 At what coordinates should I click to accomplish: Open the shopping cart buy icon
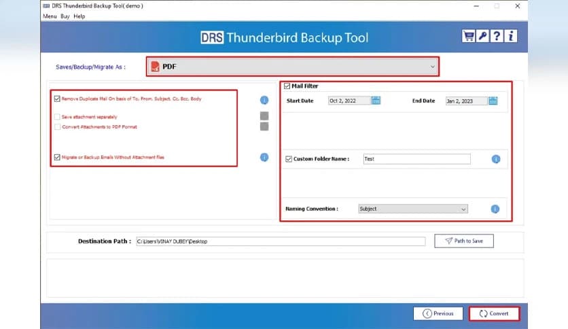point(468,36)
